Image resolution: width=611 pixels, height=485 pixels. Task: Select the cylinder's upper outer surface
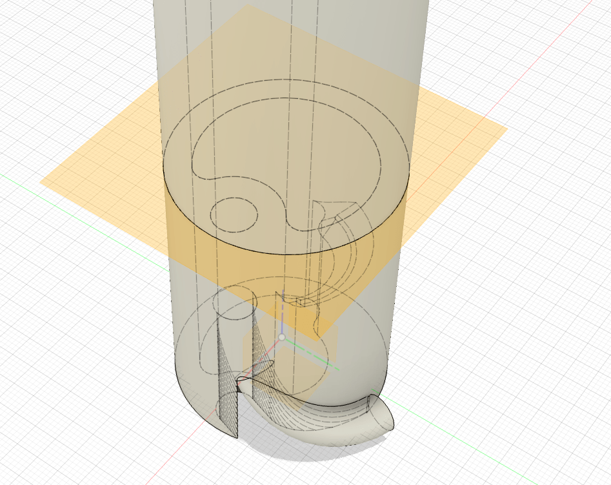tap(290, 39)
